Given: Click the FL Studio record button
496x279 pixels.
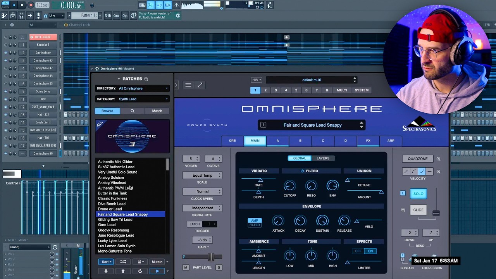Looking at the screenshot, I should [x=31, y=5].
